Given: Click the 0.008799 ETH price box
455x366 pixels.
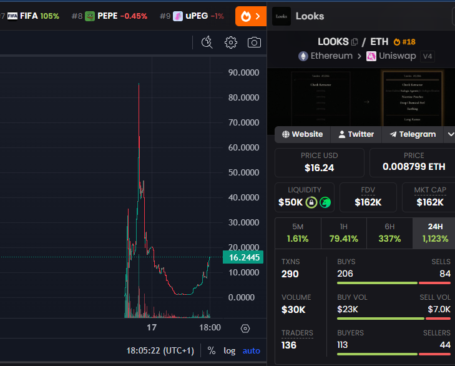Looking at the screenshot, I should click(x=414, y=162).
